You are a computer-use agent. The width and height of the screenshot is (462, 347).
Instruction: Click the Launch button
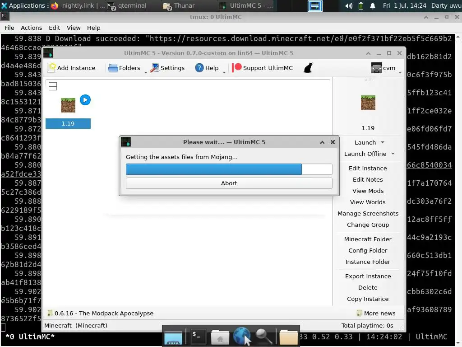(x=365, y=142)
